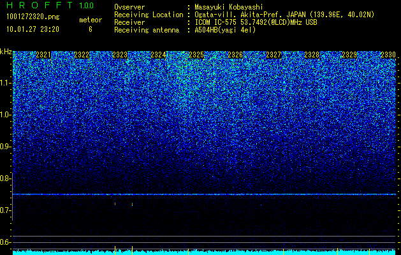Click the Ovserver field label
Viewport: 401px width, 255px height.
(x=129, y=7)
